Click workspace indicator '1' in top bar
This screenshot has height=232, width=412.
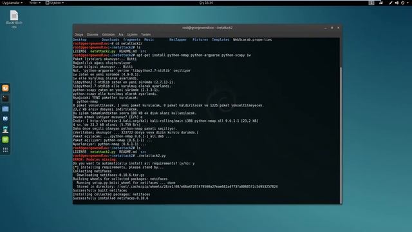click(371, 3)
